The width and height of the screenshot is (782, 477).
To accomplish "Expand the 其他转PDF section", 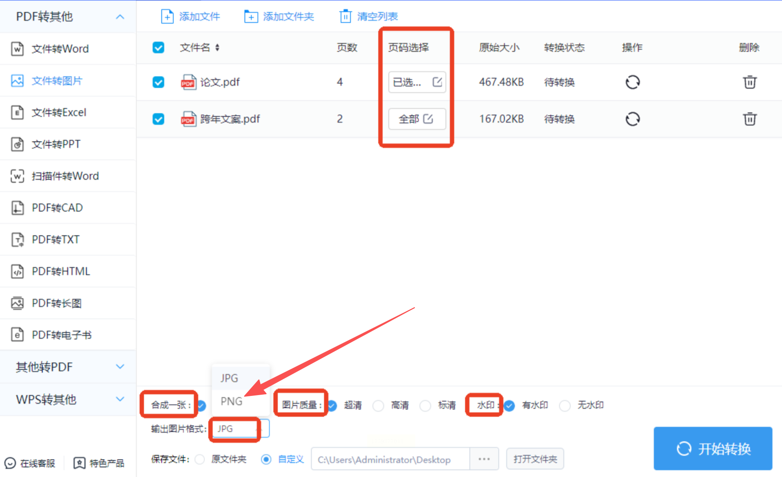I will pyautogui.click(x=68, y=367).
